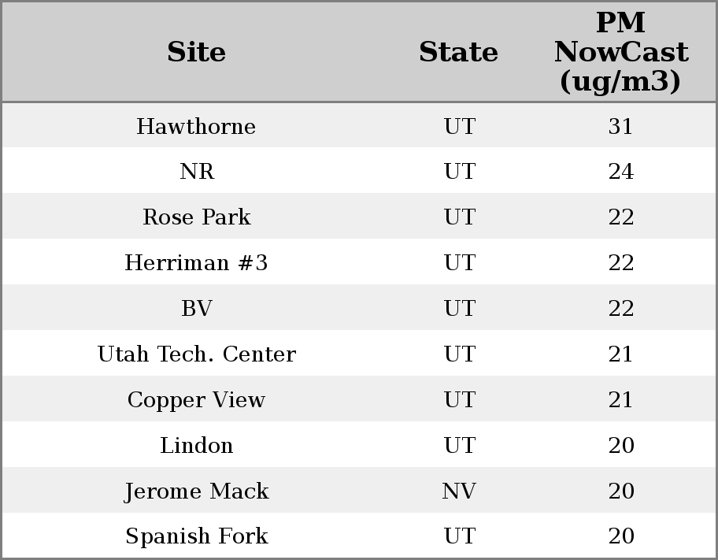Screen dimensions: 718x560
Task: Click the NV state cell
Action: [x=458, y=491]
